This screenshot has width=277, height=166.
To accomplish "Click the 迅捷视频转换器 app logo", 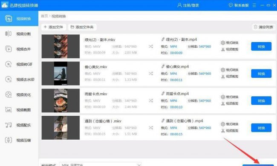I will pos(5,5).
